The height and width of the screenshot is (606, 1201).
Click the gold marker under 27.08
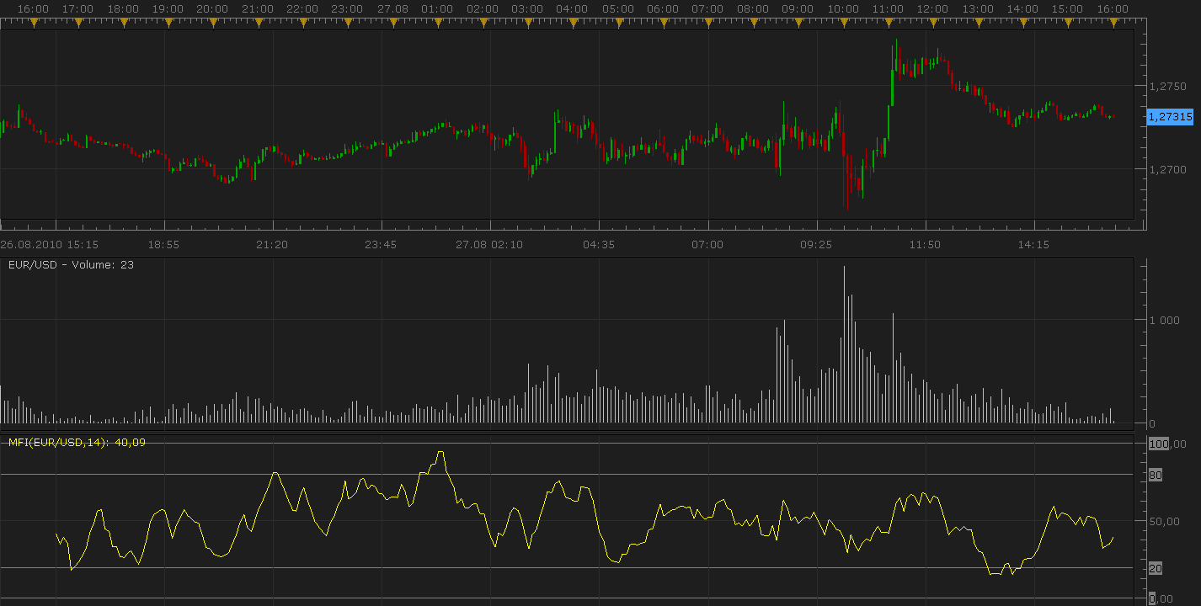392,22
